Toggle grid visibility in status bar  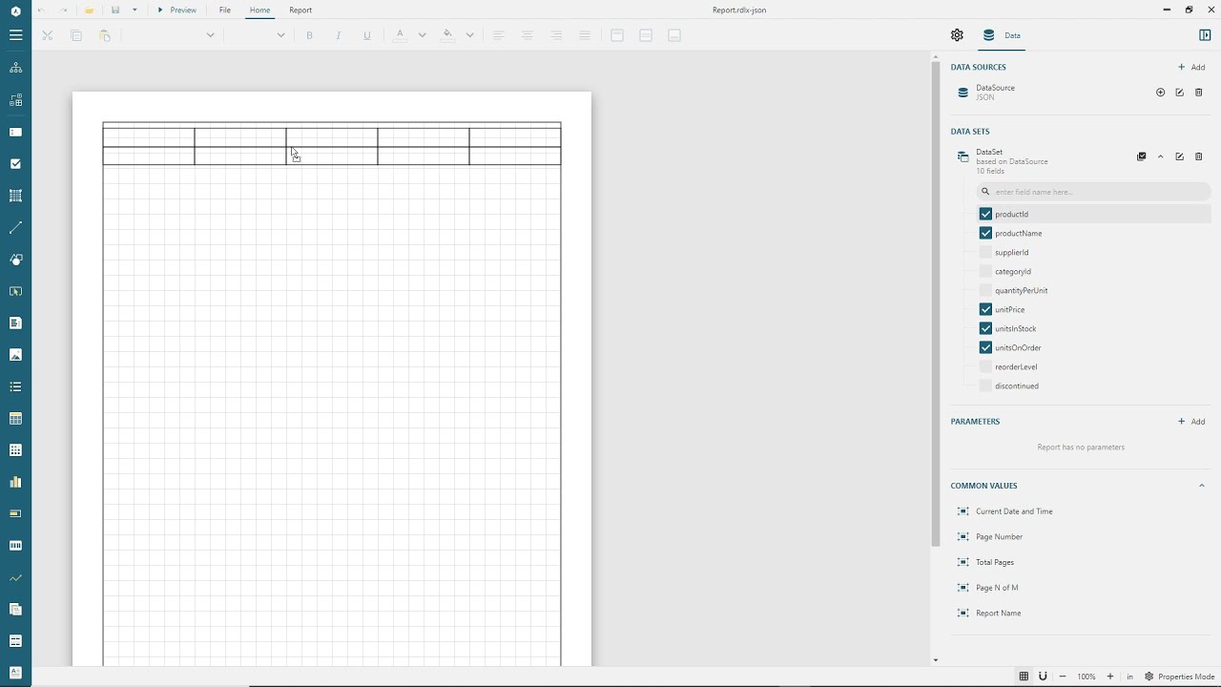1024,677
